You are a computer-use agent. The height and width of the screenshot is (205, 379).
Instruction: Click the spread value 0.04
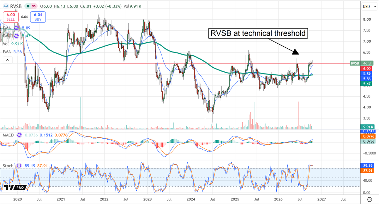tap(24, 17)
